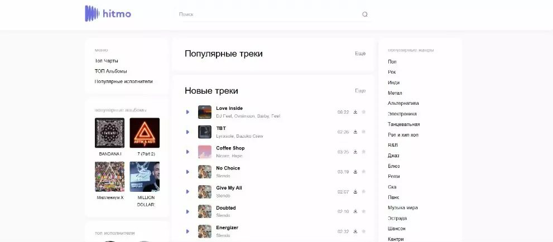Open Топ Чарты menu item
Viewport: 553px width, 242px height.
pos(106,61)
